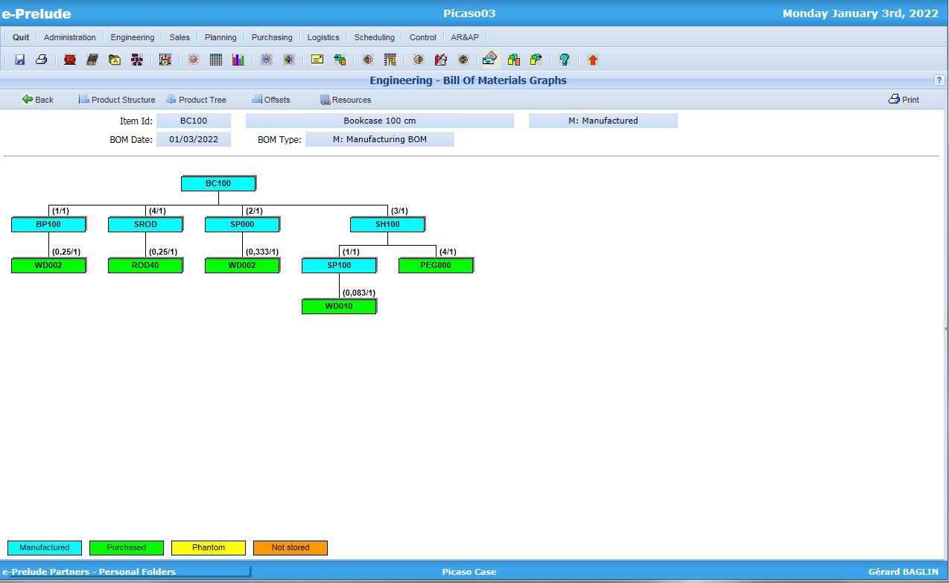Image resolution: width=949 pixels, height=583 pixels.
Task: Open the Engineering menu
Action: (132, 36)
